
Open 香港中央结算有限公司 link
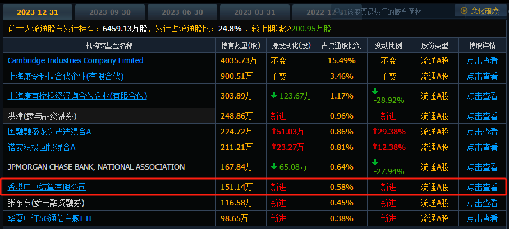pos(47,187)
